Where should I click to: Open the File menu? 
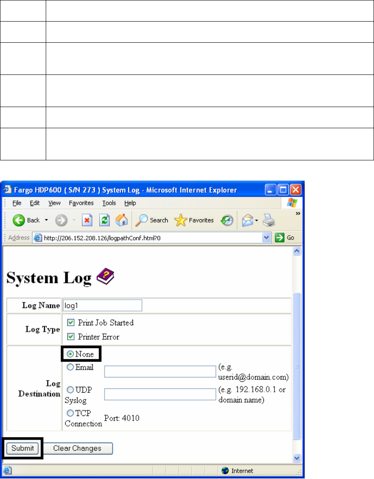point(17,203)
